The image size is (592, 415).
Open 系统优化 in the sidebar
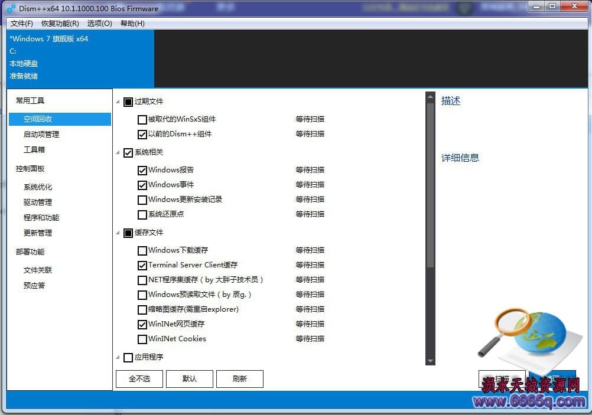[38, 187]
